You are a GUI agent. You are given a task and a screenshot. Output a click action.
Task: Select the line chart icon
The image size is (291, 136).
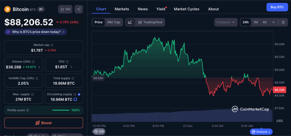130,22
